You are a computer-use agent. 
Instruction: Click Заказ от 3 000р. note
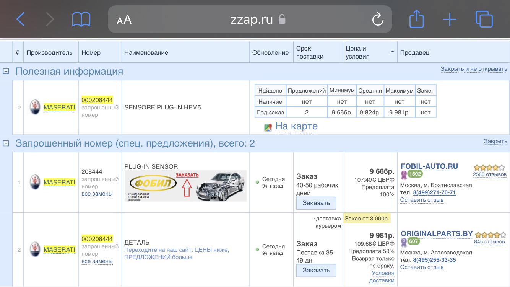click(x=367, y=219)
